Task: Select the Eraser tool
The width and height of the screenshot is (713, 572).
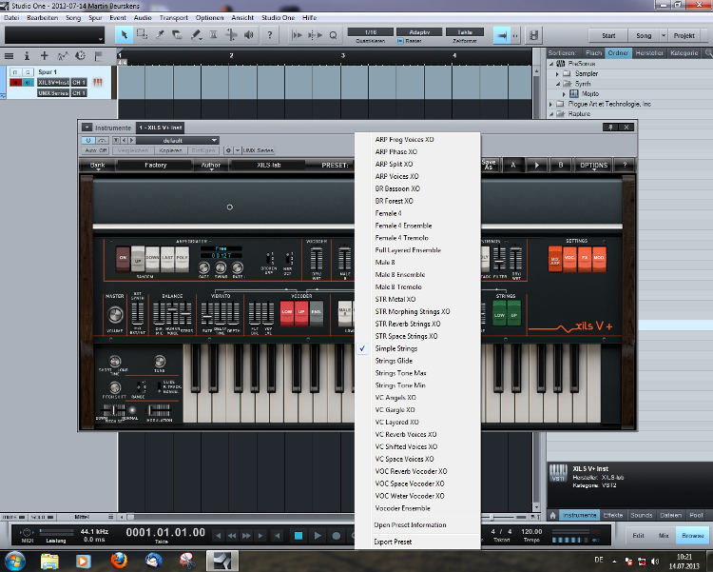Action: pyautogui.click(x=178, y=35)
